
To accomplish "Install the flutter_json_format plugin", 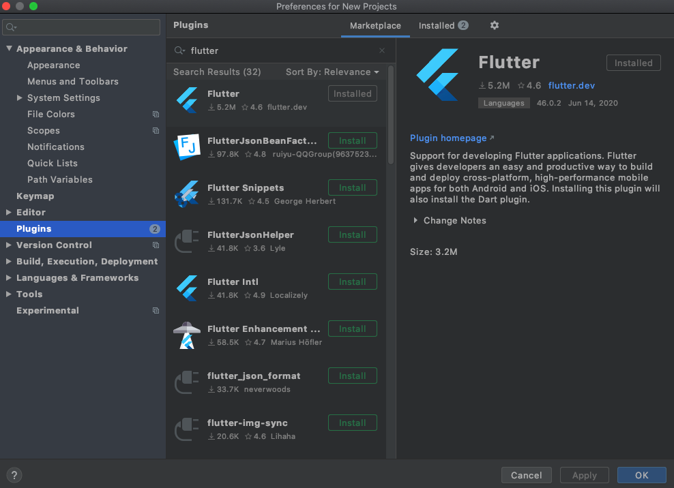I will click(x=353, y=376).
